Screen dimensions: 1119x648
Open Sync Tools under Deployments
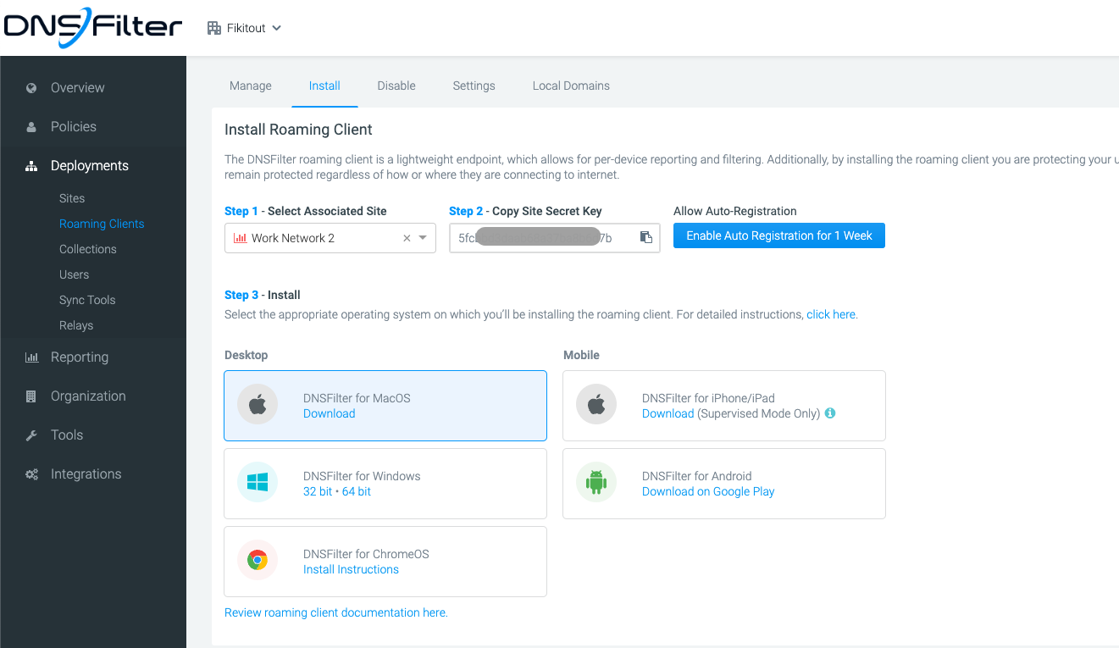[x=87, y=300]
